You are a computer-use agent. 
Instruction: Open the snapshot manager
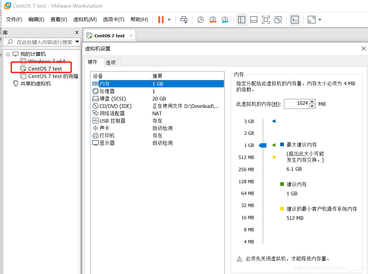click(225, 20)
